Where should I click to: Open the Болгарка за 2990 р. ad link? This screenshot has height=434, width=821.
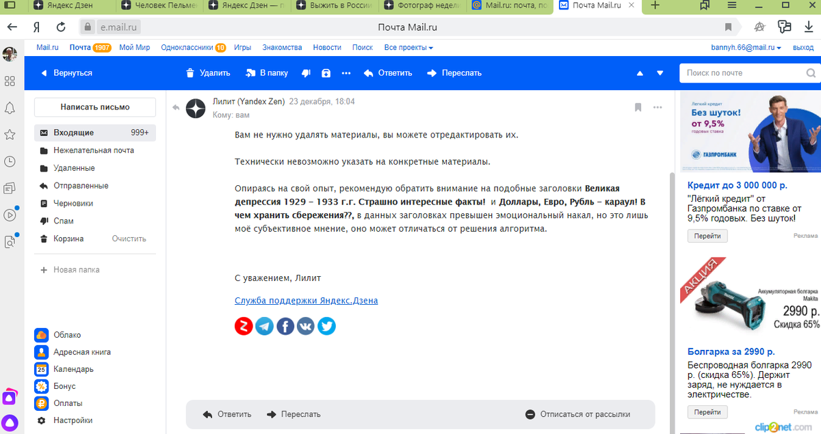(731, 352)
